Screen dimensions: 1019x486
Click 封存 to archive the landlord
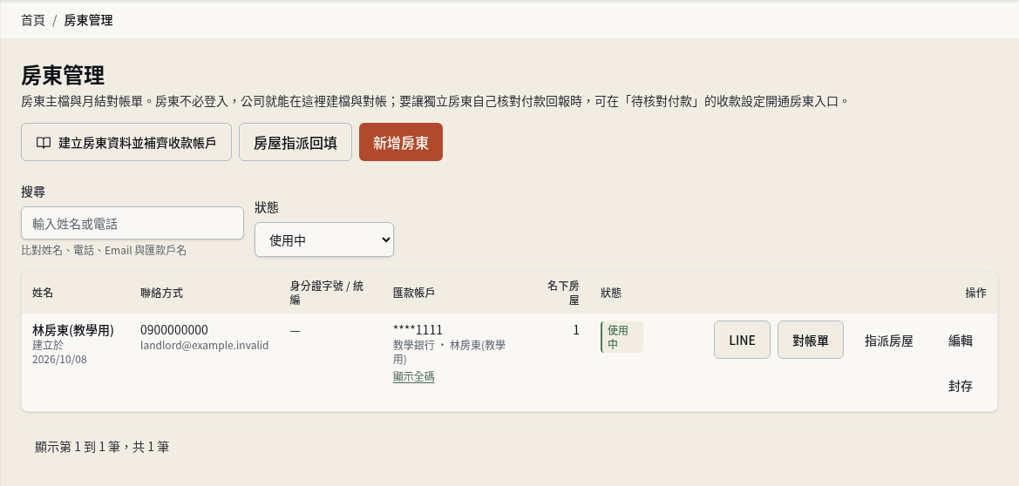click(961, 386)
